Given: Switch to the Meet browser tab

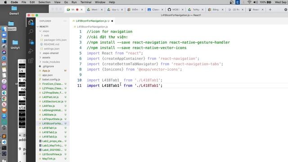Looking at the screenshot, I should click(94, 9).
